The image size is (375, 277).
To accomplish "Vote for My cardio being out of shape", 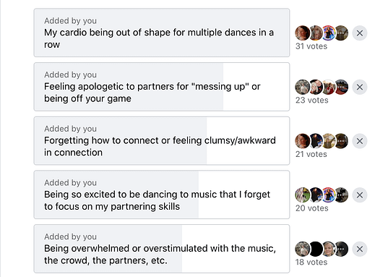I will coord(162,33).
